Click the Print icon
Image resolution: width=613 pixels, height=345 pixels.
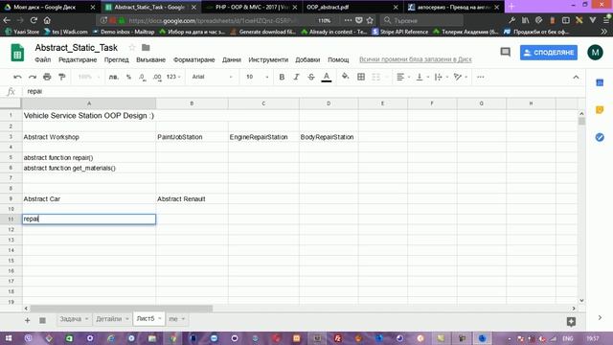(47, 77)
